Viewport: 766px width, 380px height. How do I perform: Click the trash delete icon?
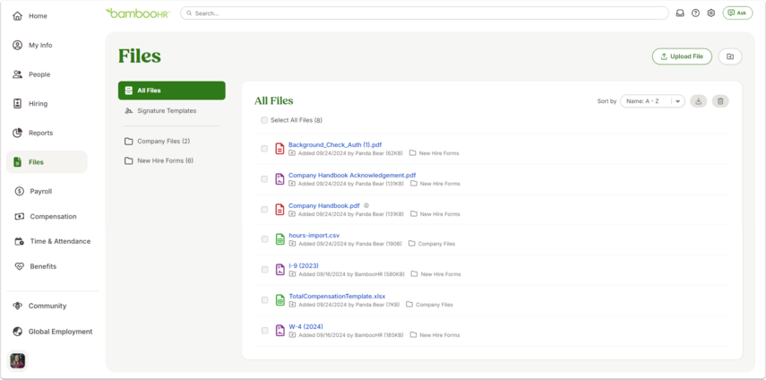point(720,101)
